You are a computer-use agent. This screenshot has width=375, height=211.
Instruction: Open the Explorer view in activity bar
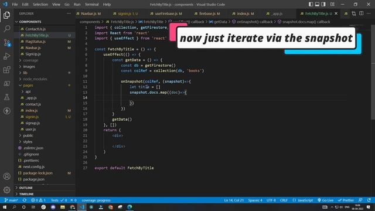[x=6, y=15]
